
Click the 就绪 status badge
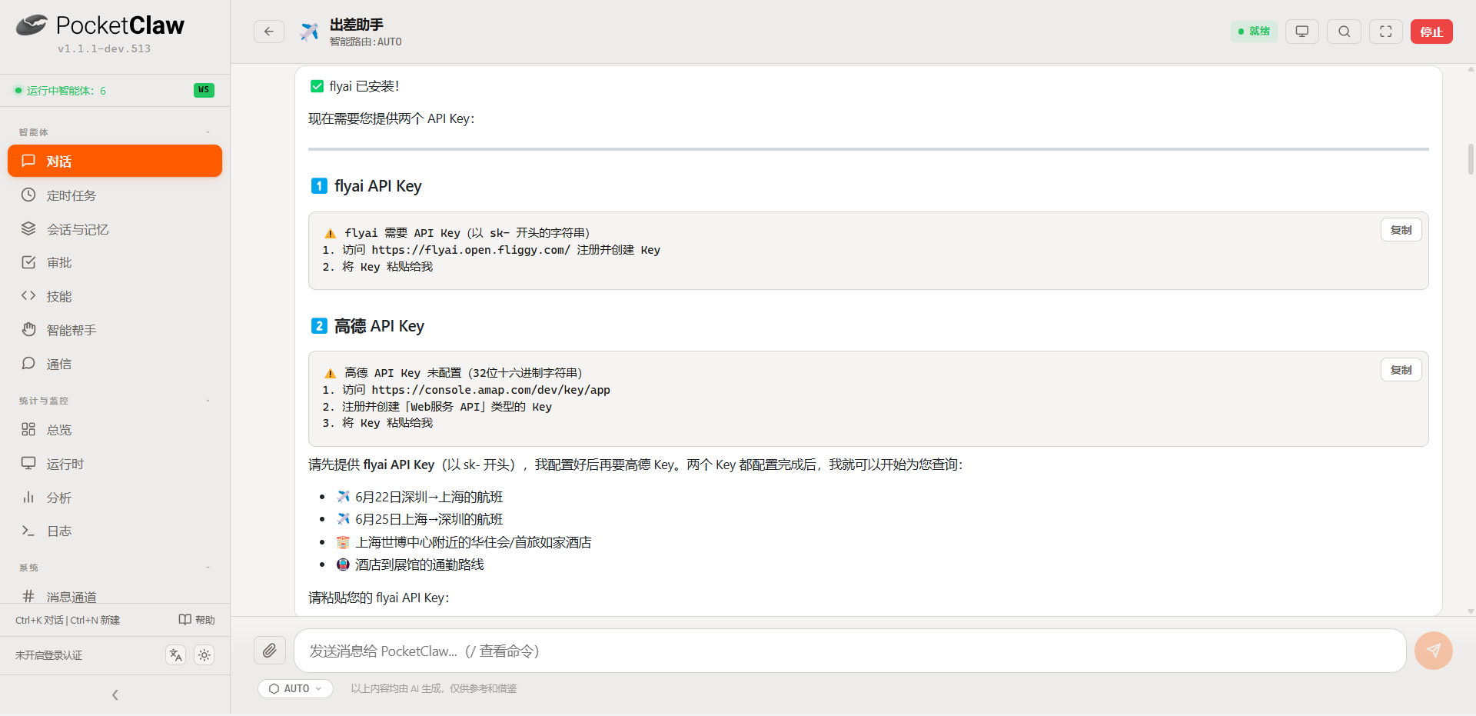tap(1254, 32)
